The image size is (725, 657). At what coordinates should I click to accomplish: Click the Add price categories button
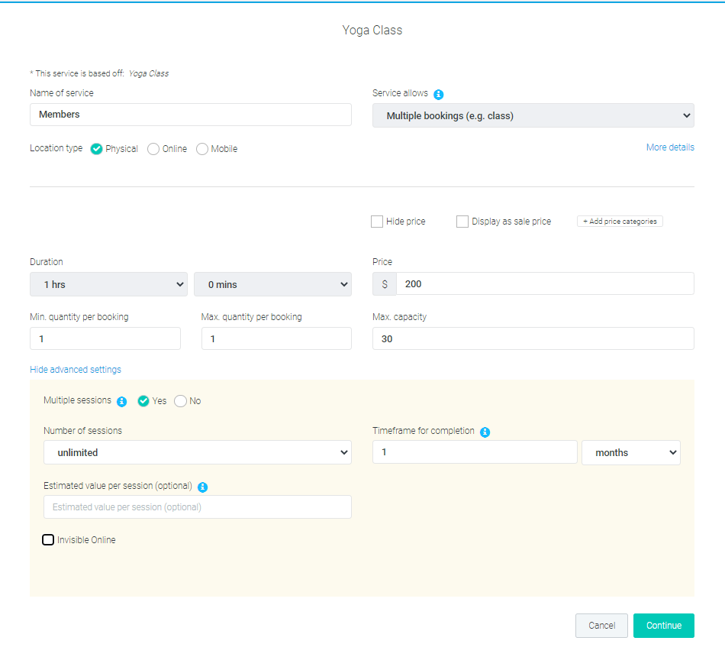tap(620, 221)
